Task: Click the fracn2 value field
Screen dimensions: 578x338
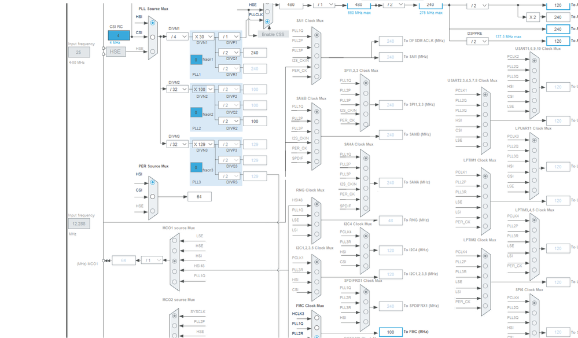Action: (196, 112)
